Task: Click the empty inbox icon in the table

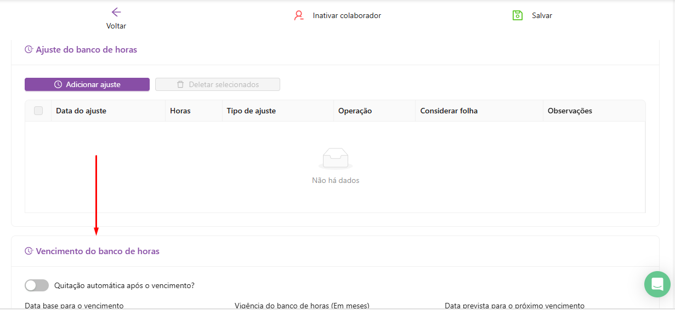Action: click(x=335, y=158)
